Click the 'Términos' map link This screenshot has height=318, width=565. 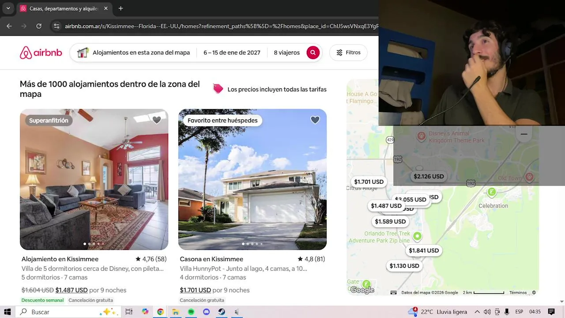(518, 292)
